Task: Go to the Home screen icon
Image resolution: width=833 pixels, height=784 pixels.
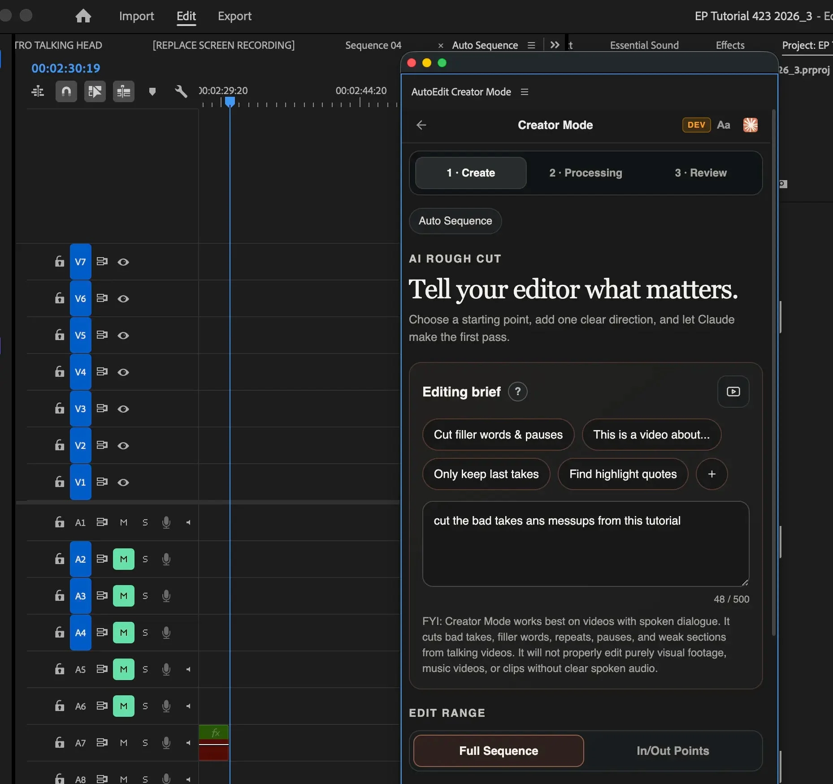Action: click(83, 16)
